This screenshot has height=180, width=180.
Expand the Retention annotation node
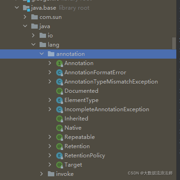click(50, 146)
